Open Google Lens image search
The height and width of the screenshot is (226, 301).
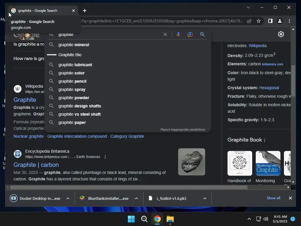click(x=190, y=34)
